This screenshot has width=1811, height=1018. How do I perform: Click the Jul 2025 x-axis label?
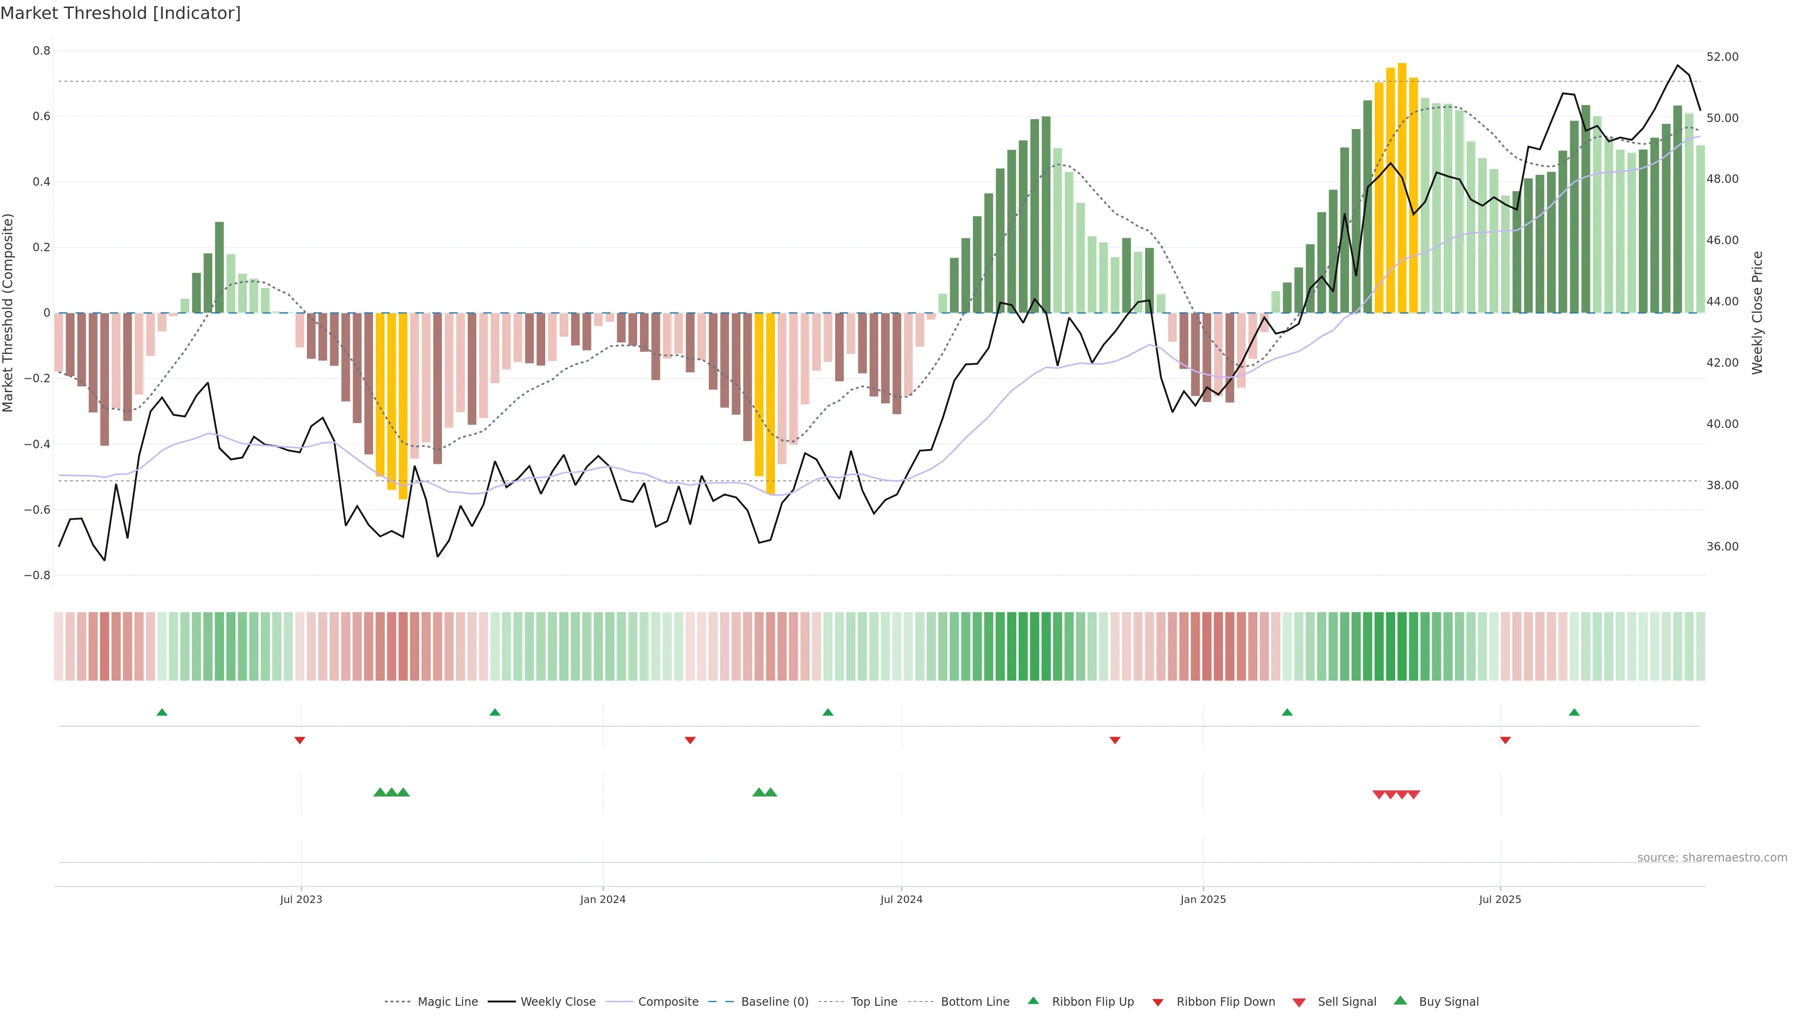(1500, 899)
